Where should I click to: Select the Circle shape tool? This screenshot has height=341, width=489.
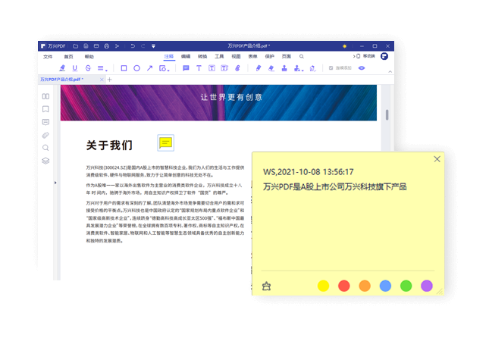(136, 68)
